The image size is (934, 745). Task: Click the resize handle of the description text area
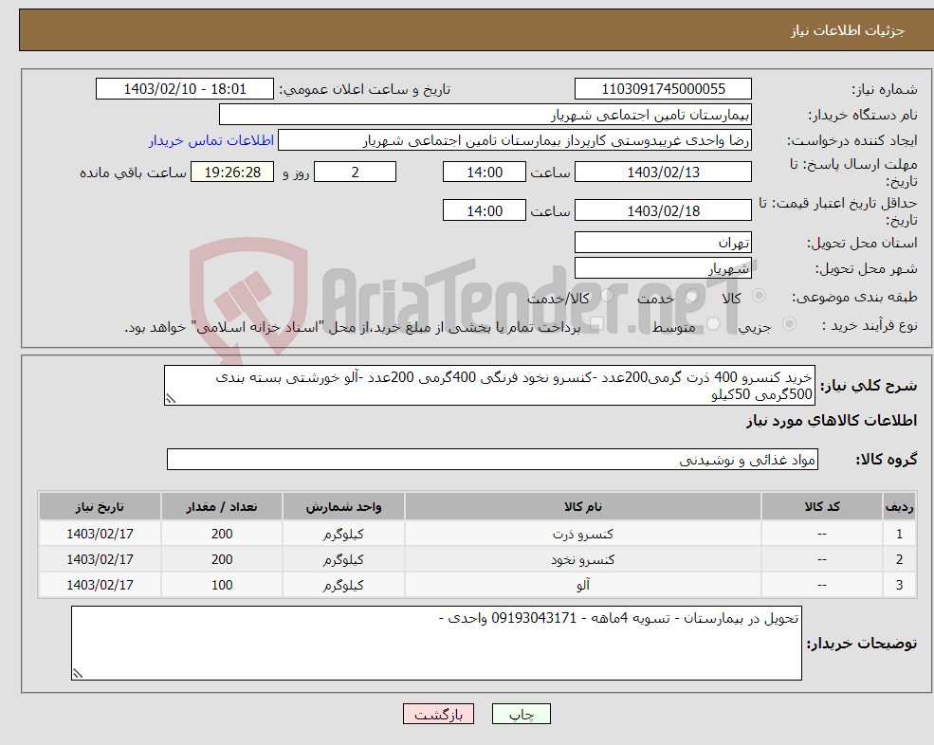pos(171,399)
